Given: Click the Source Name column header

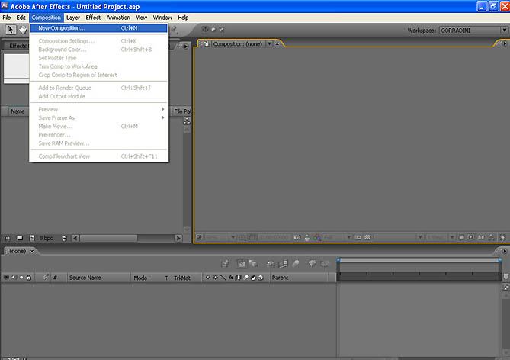Looking at the screenshot, I should point(84,278).
